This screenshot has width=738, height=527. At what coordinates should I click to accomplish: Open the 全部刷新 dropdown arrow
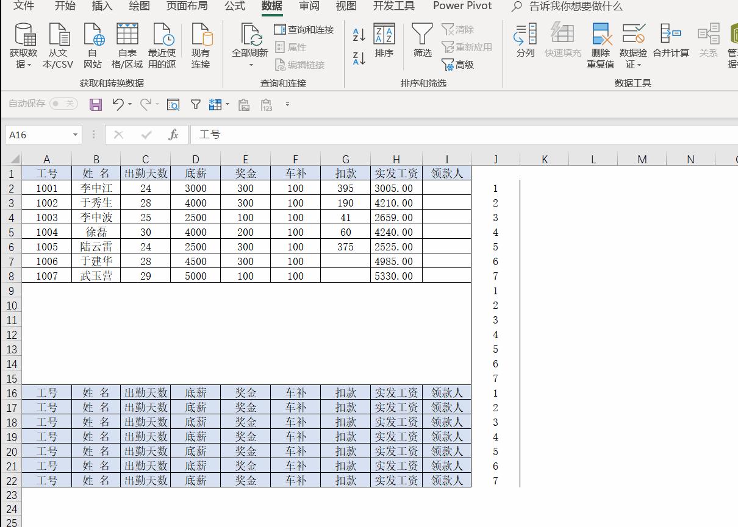[x=250, y=65]
